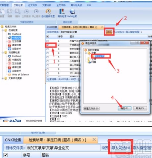Viewport: 152px width, 158px height.
Task: Choose 谷歌学术 under 在线检索
Action: 17,49
